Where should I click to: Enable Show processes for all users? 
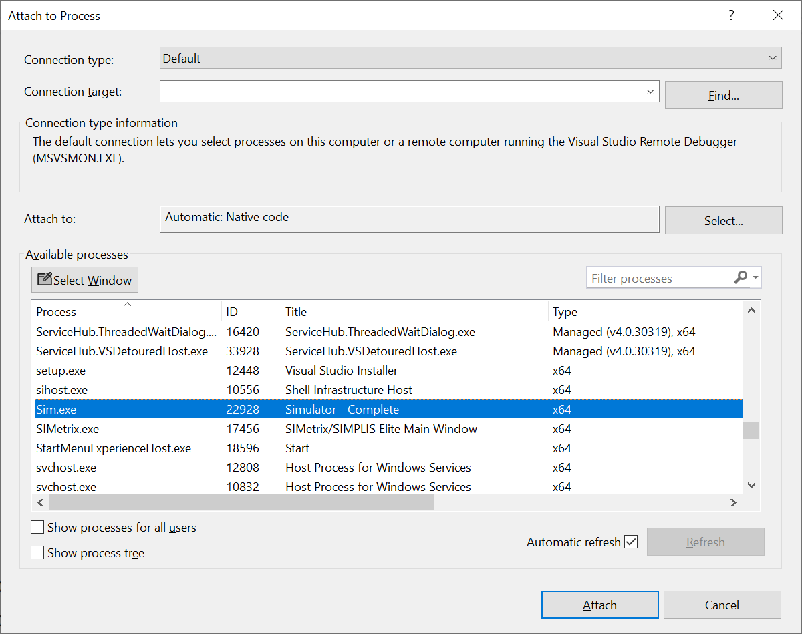(x=38, y=528)
